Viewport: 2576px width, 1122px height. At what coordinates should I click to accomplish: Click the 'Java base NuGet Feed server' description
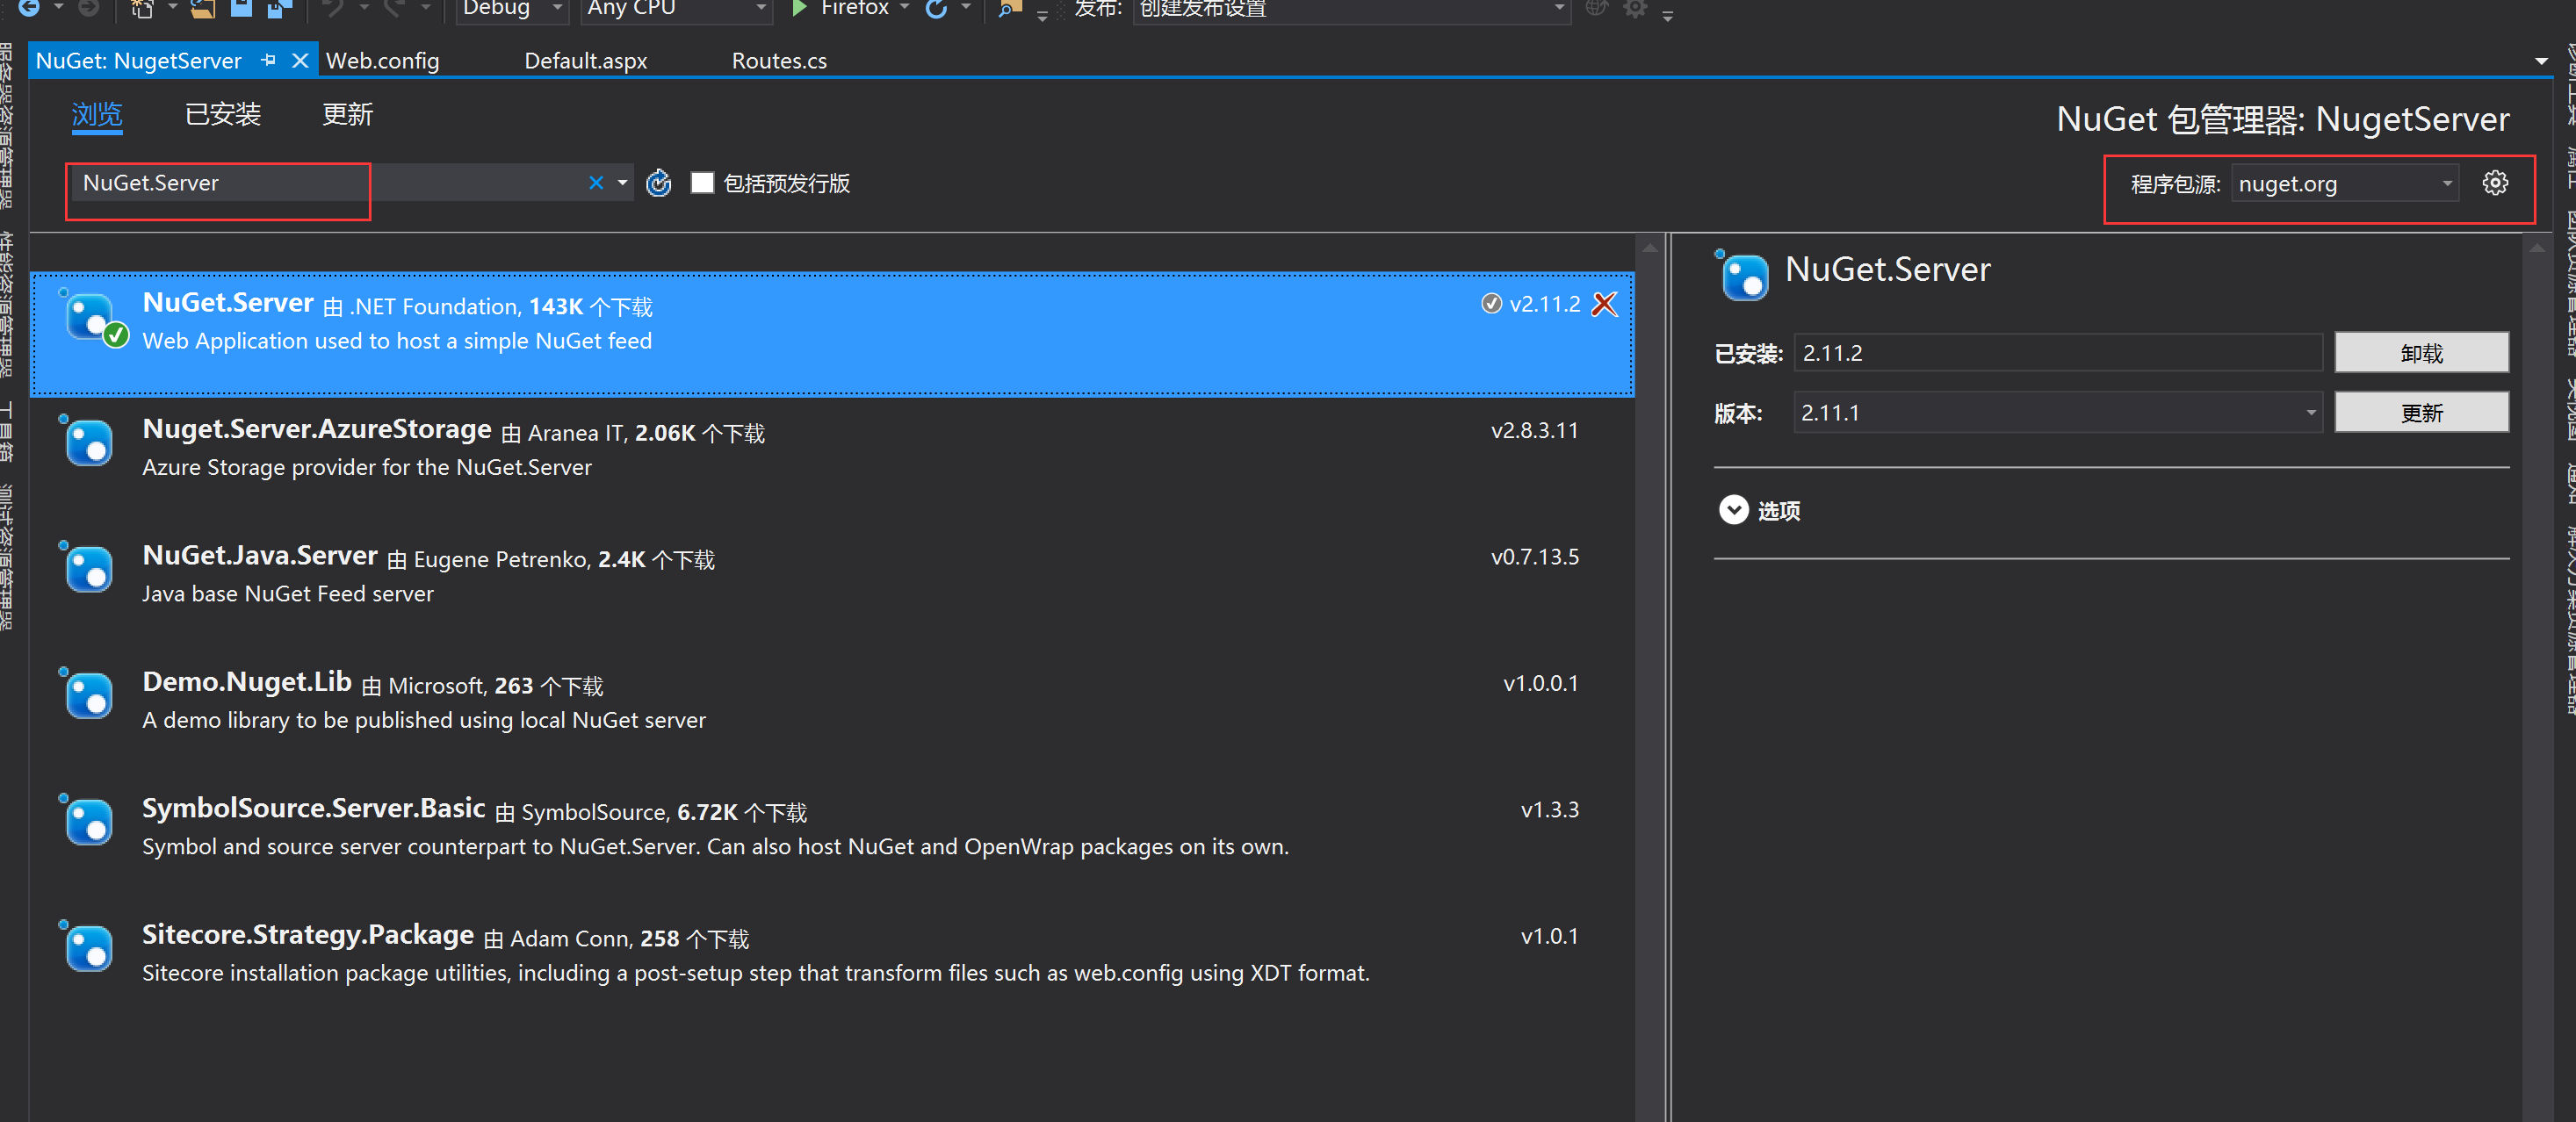click(288, 594)
